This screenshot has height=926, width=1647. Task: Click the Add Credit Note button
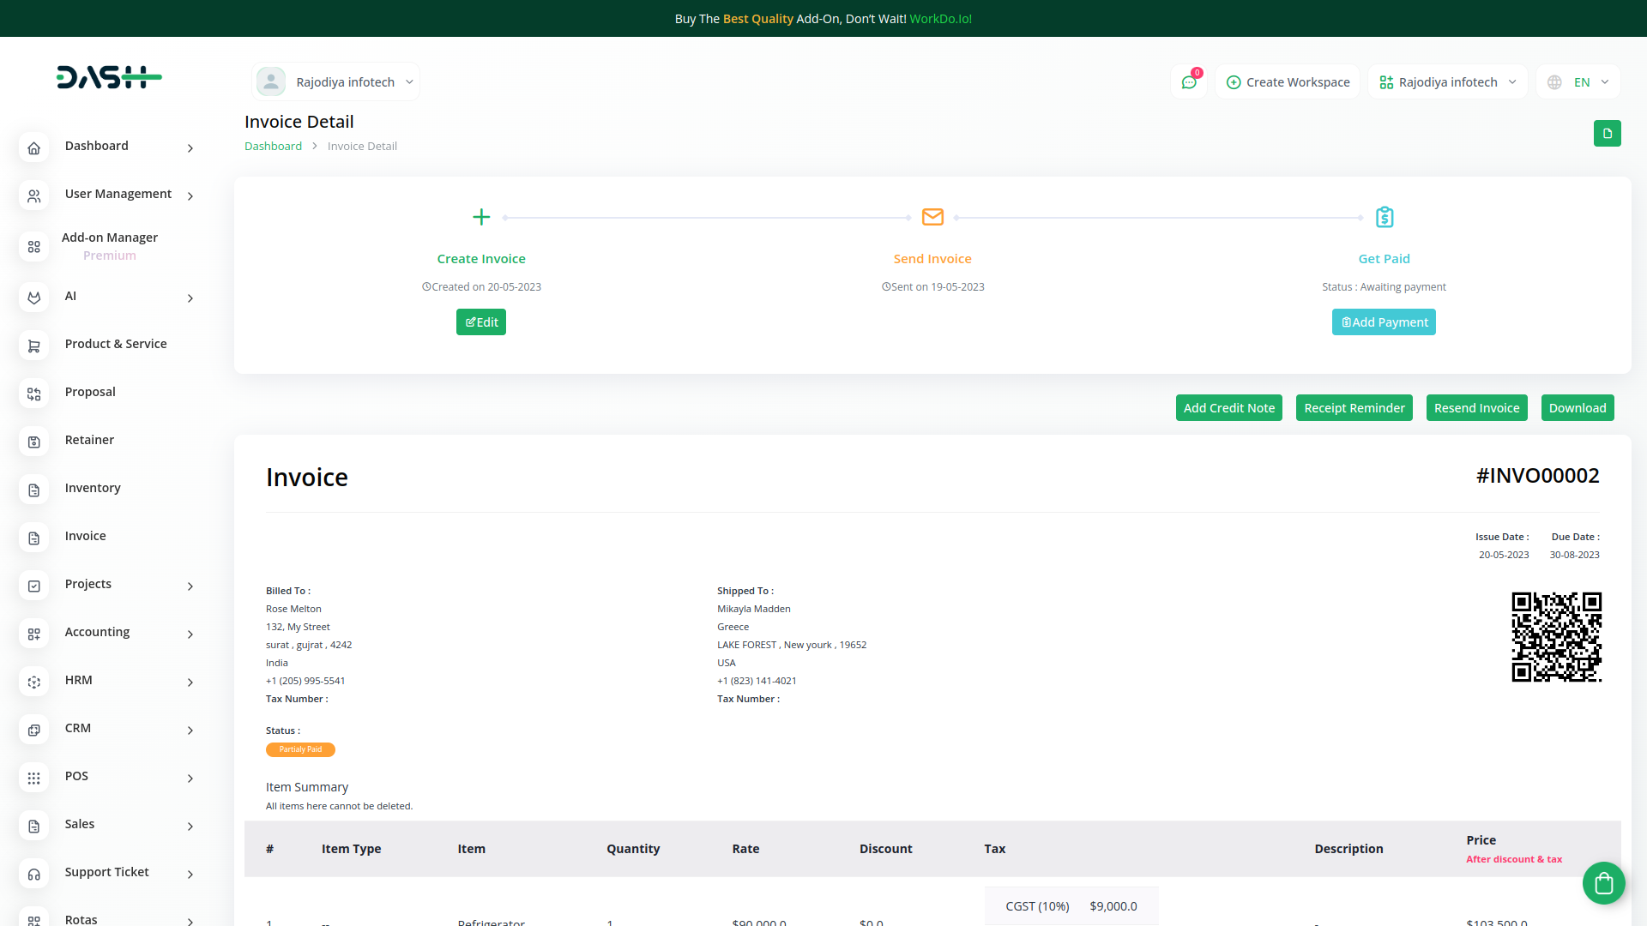click(x=1228, y=408)
